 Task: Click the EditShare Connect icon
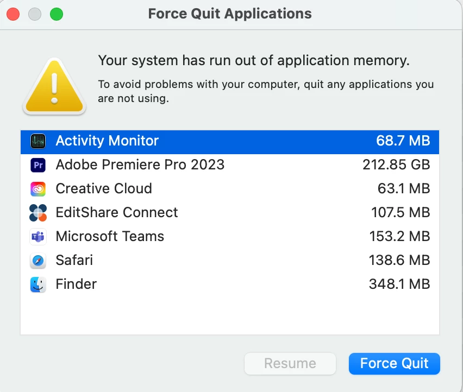pos(38,213)
